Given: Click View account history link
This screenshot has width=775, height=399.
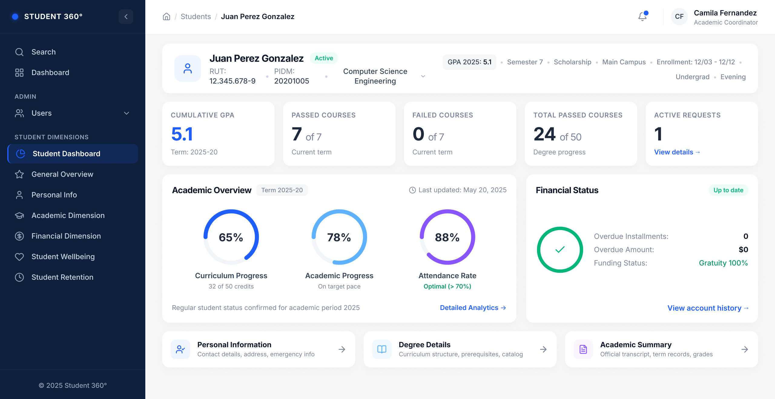Looking at the screenshot, I should [708, 308].
